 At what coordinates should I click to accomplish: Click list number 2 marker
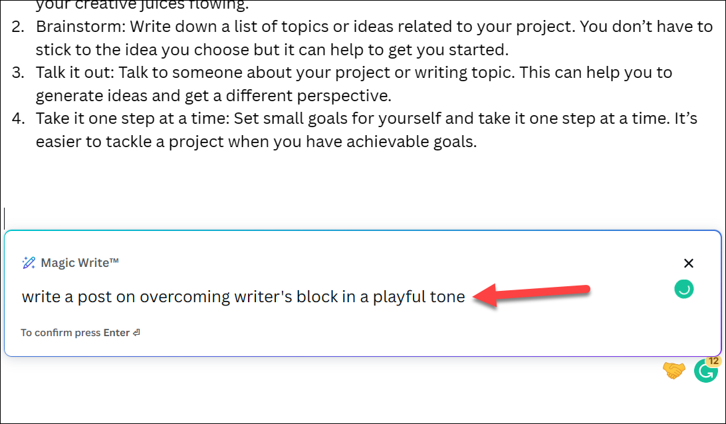[x=18, y=27]
